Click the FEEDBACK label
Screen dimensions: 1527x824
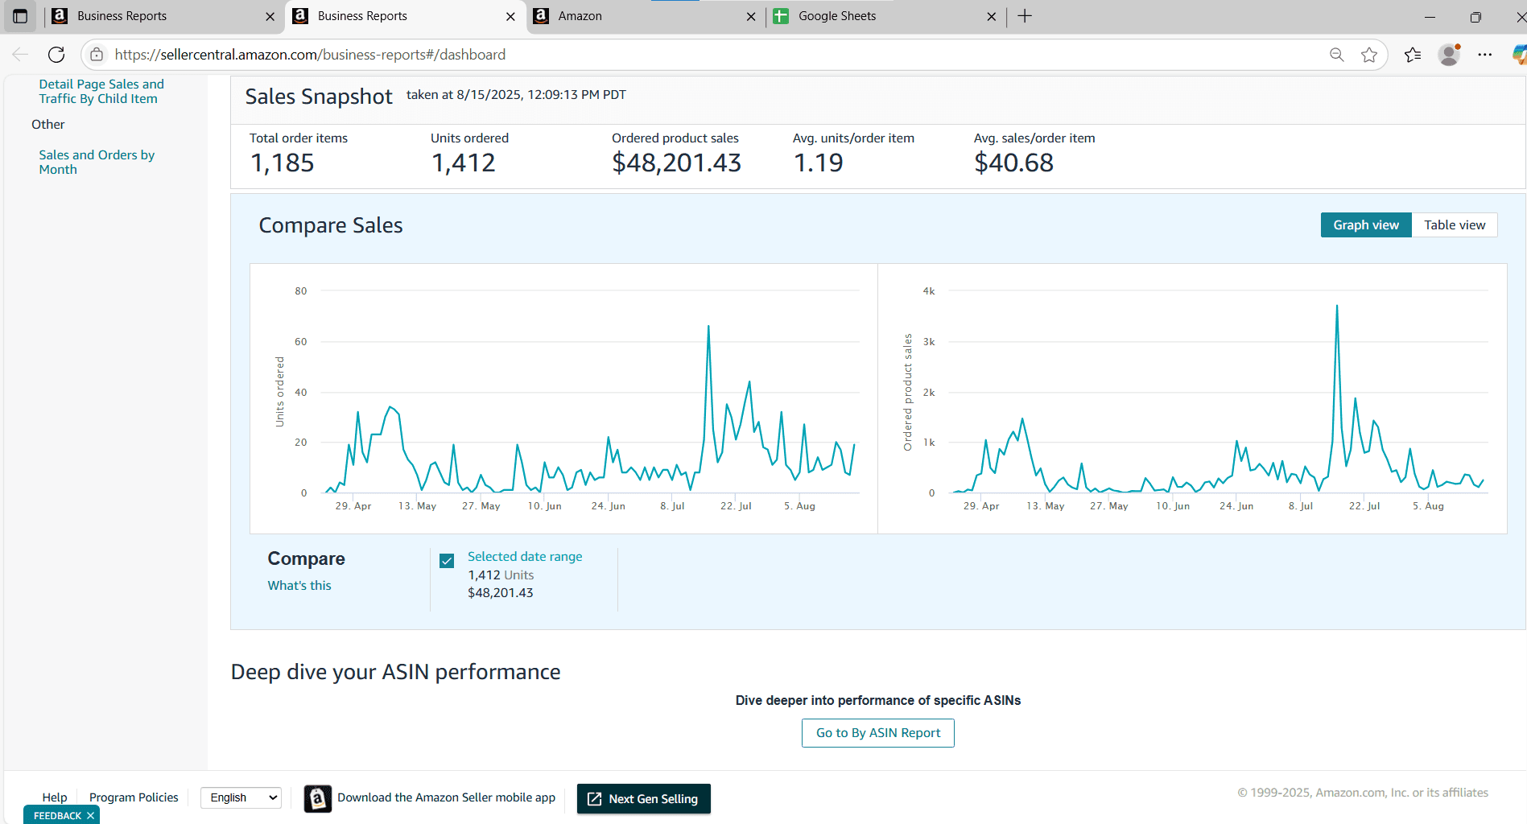(x=57, y=816)
